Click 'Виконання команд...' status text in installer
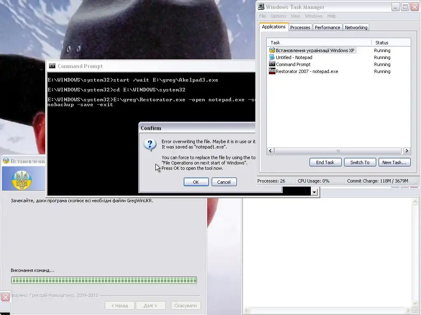This screenshot has width=421, height=315. [32, 270]
